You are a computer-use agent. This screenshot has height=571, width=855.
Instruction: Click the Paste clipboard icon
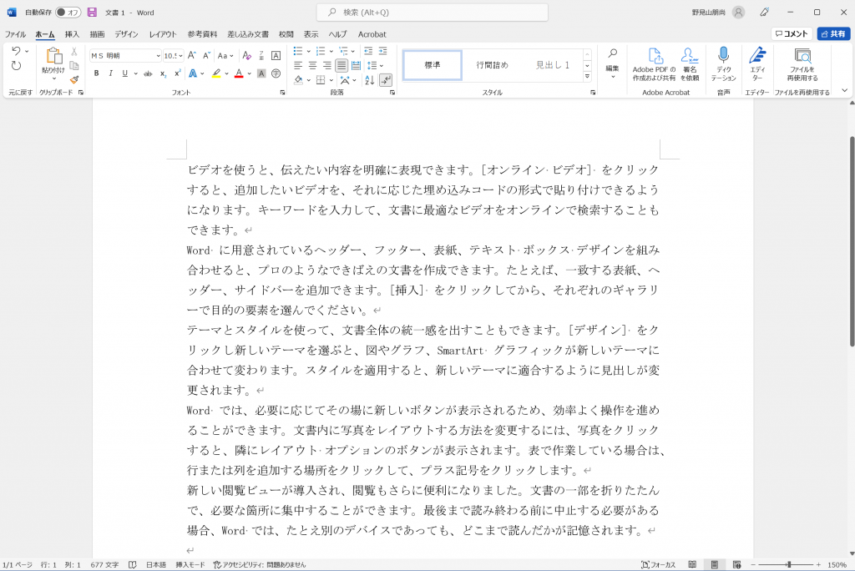(53, 56)
